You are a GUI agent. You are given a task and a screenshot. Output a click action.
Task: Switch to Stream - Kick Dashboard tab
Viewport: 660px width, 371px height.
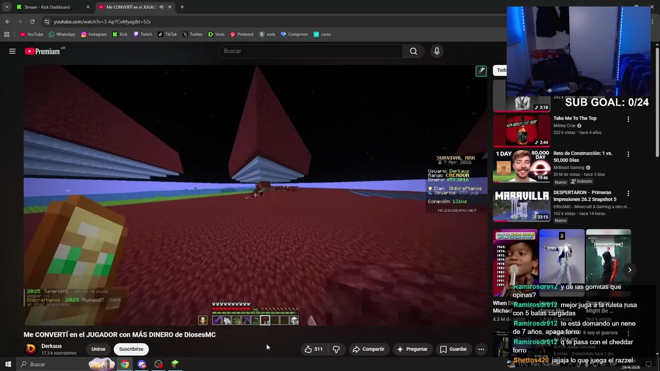click(52, 7)
